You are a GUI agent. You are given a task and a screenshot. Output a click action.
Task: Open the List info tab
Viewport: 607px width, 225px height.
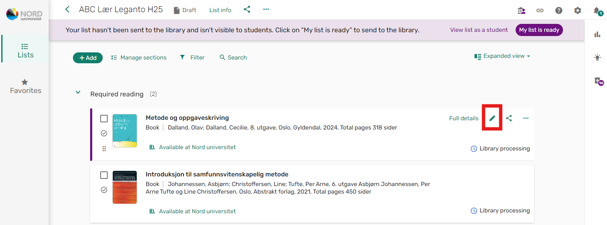[x=220, y=10]
